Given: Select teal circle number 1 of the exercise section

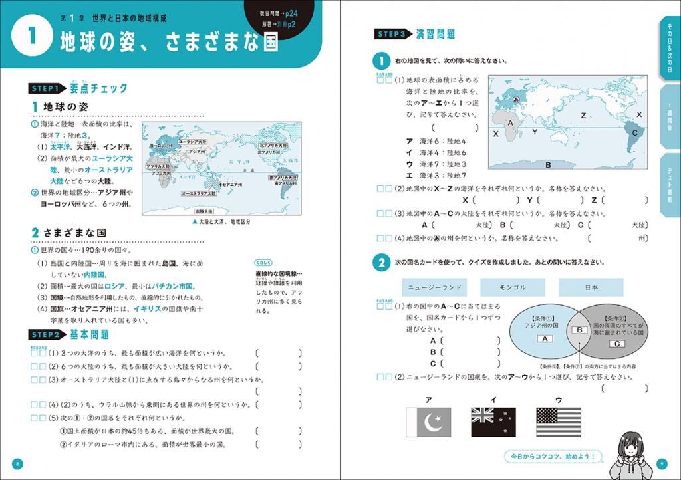Looking at the screenshot, I should click(381, 60).
